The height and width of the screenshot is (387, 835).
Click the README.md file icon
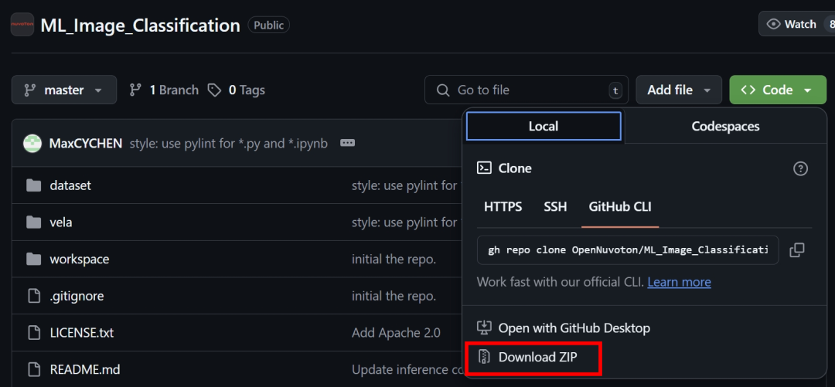(33, 369)
